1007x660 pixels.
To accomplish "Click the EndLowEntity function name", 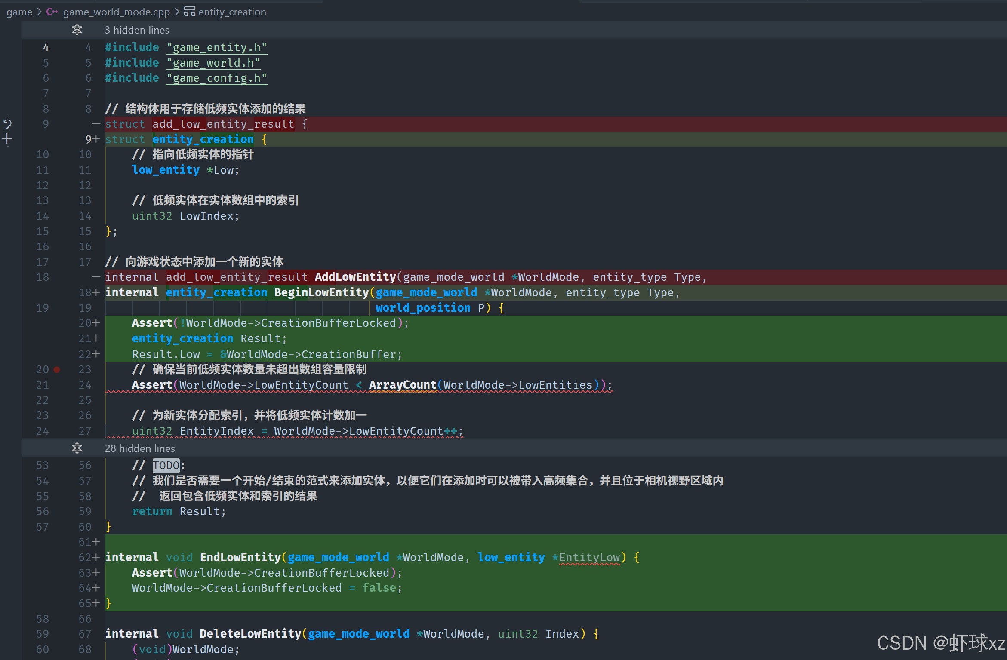I will pyautogui.click(x=240, y=557).
